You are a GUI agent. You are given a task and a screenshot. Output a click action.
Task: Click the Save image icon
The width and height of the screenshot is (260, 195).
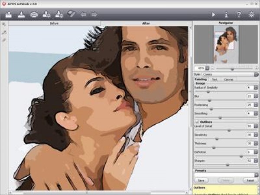[x=21, y=14]
